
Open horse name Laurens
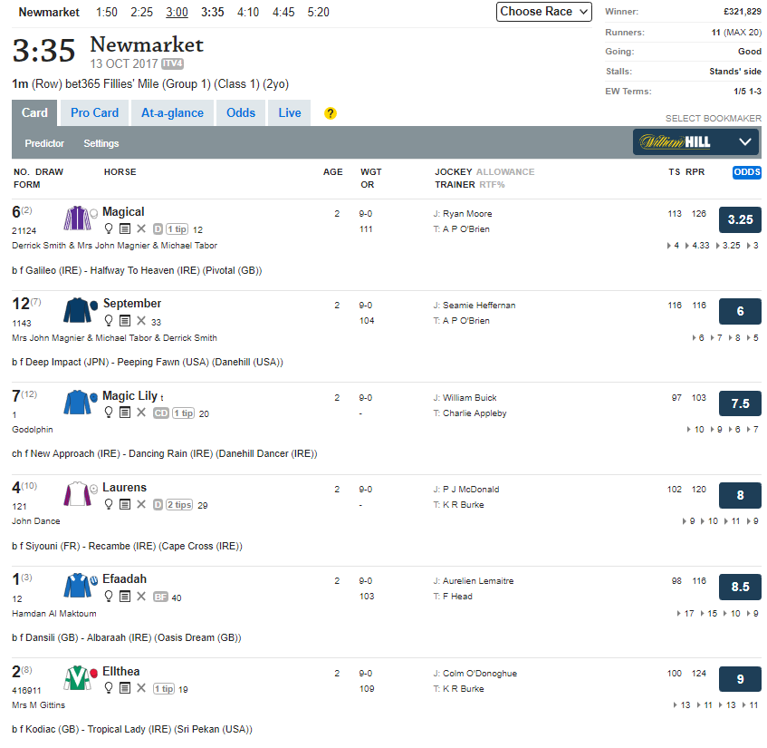point(124,488)
